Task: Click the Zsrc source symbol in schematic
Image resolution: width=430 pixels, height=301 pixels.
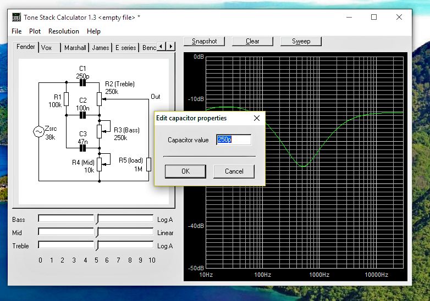Action: [39, 132]
